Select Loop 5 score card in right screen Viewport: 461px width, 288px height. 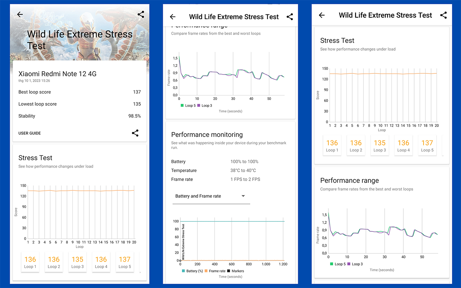click(x=427, y=146)
